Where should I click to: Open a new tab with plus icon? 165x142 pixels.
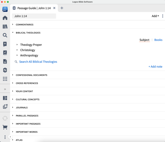click(x=62, y=8)
